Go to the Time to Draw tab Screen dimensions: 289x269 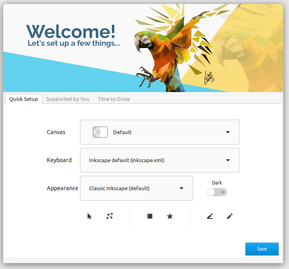[114, 99]
